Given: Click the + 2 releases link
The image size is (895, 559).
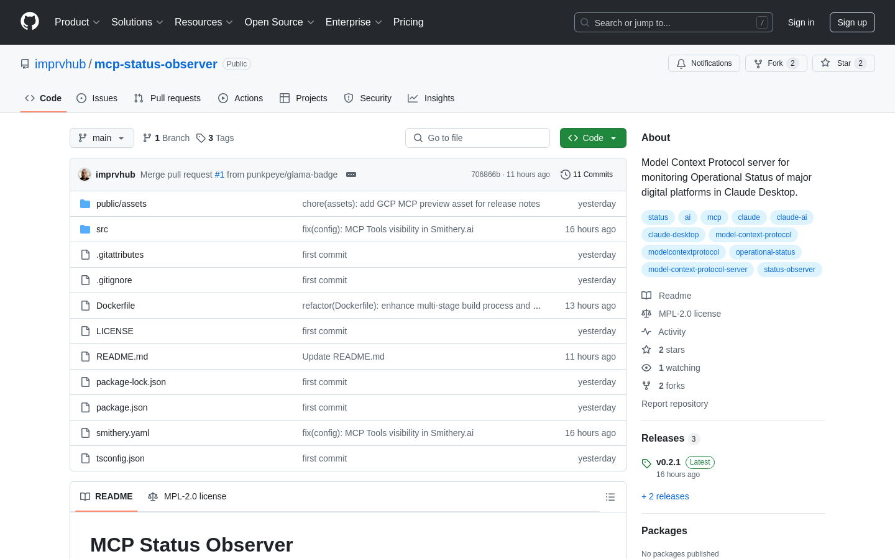Looking at the screenshot, I should click(x=665, y=496).
